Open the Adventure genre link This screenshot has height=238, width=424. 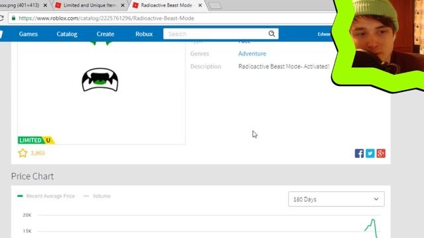(x=252, y=54)
